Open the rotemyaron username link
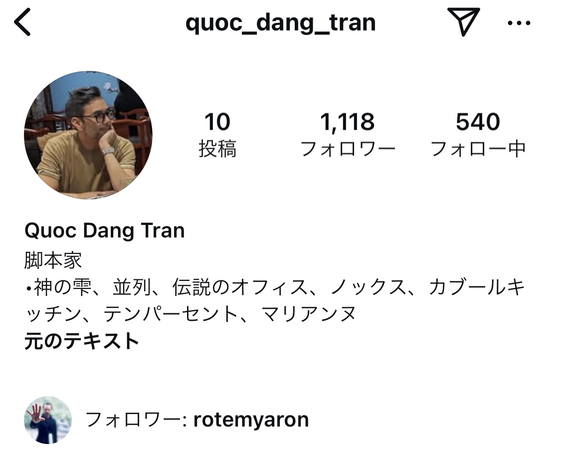 pos(251,420)
